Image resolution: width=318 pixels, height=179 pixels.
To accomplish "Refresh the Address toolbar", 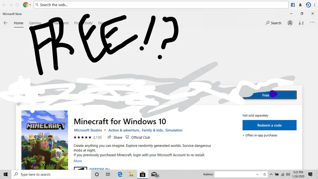I will tap(264, 174).
